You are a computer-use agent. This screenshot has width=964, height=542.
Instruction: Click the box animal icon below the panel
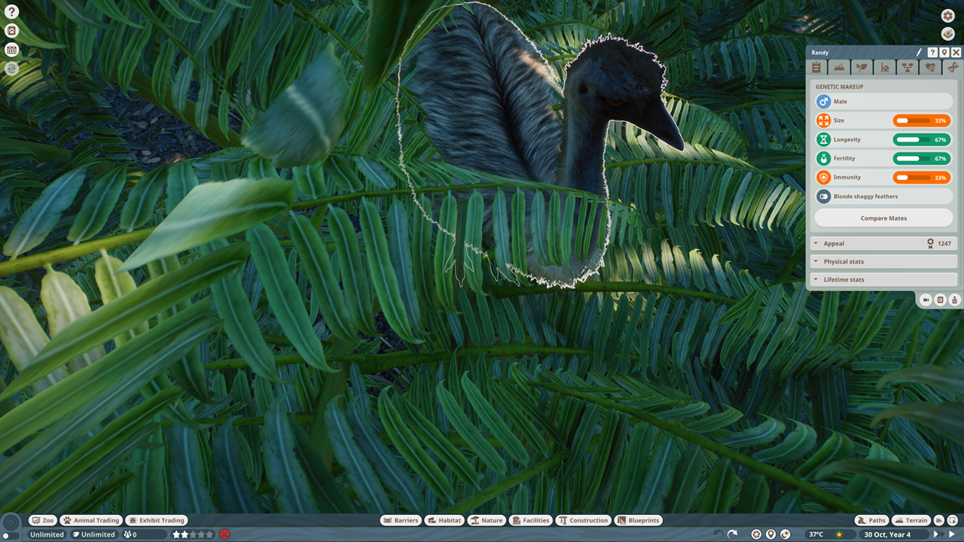954,300
